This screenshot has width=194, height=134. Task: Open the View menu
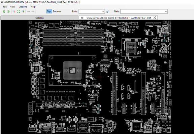(x=12, y=7)
